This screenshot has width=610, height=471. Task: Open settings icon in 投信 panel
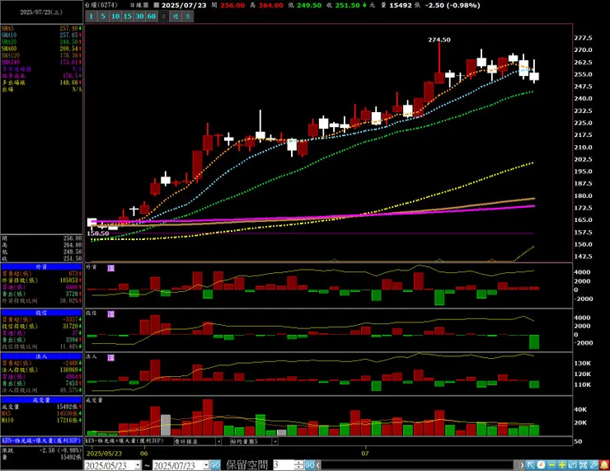click(x=111, y=313)
